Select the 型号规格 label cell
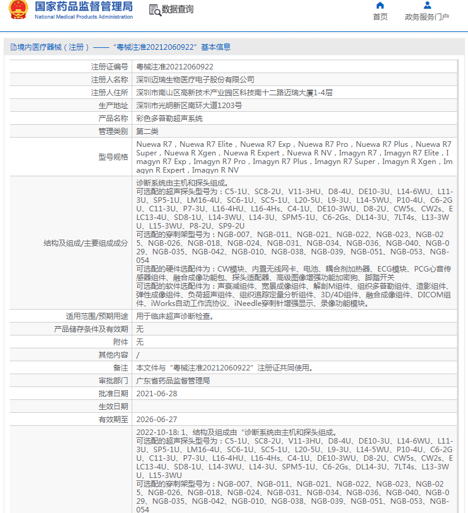 [x=70, y=157]
